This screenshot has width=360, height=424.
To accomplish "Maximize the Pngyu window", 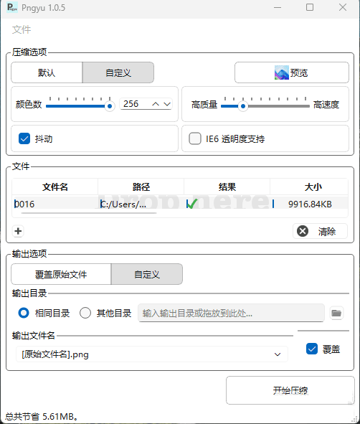I will coord(310,7).
